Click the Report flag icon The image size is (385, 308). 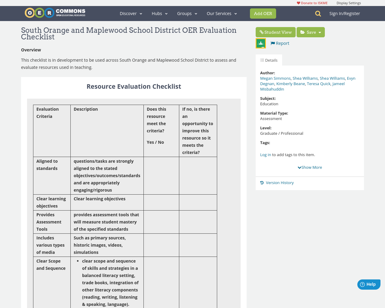[x=273, y=43]
